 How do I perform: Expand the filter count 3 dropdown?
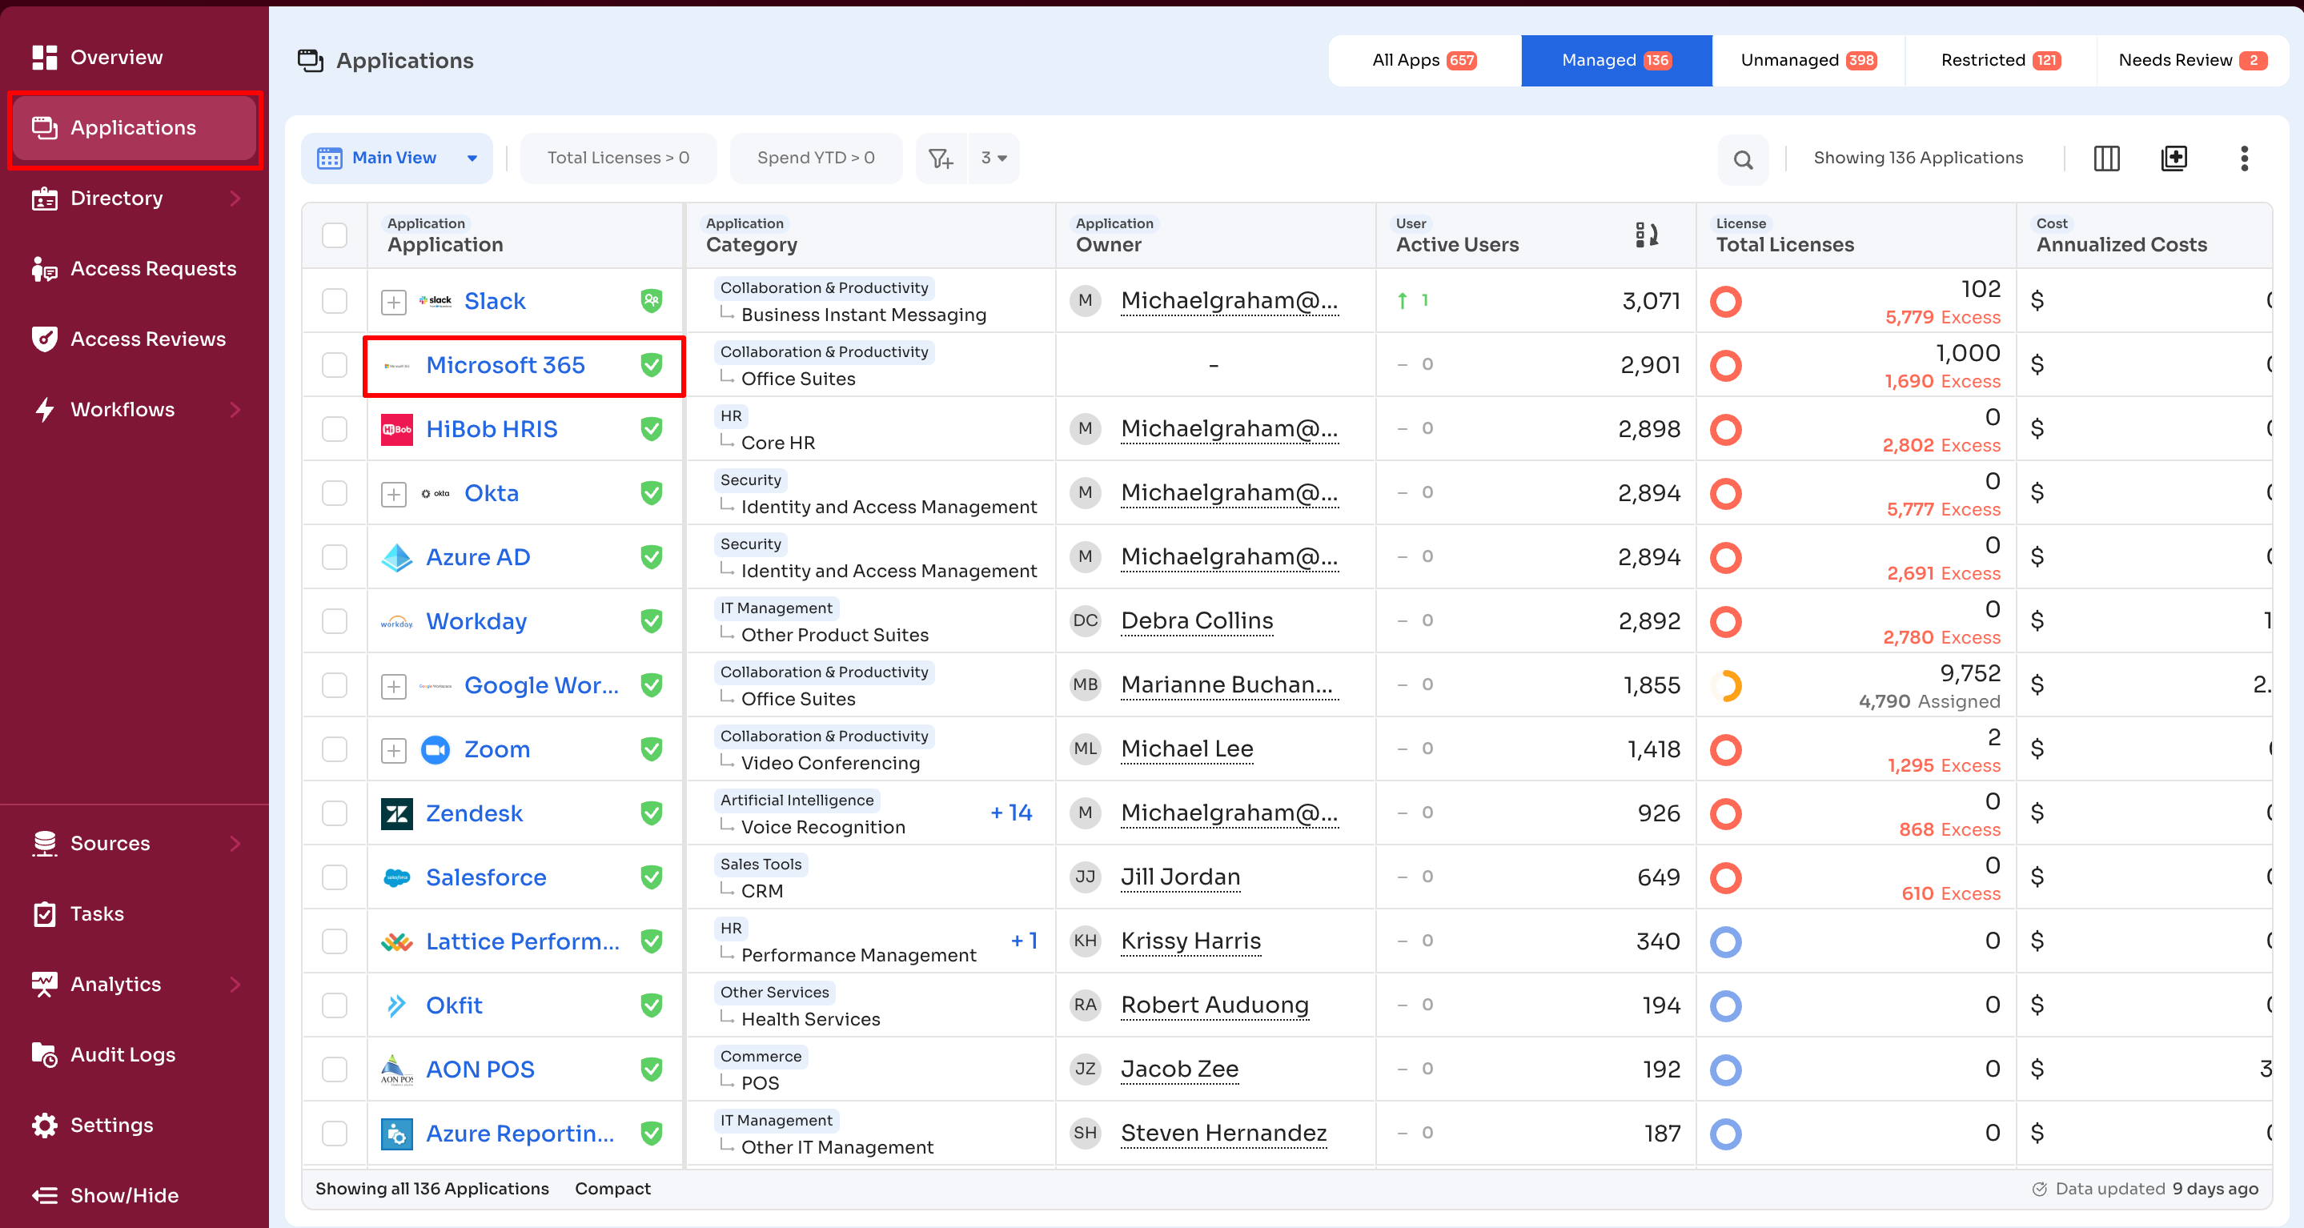coord(993,159)
